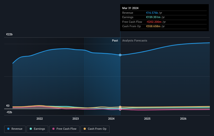The height and width of the screenshot is (136, 214).
Task: Click the €22b y-axis label
Action: point(9,34)
